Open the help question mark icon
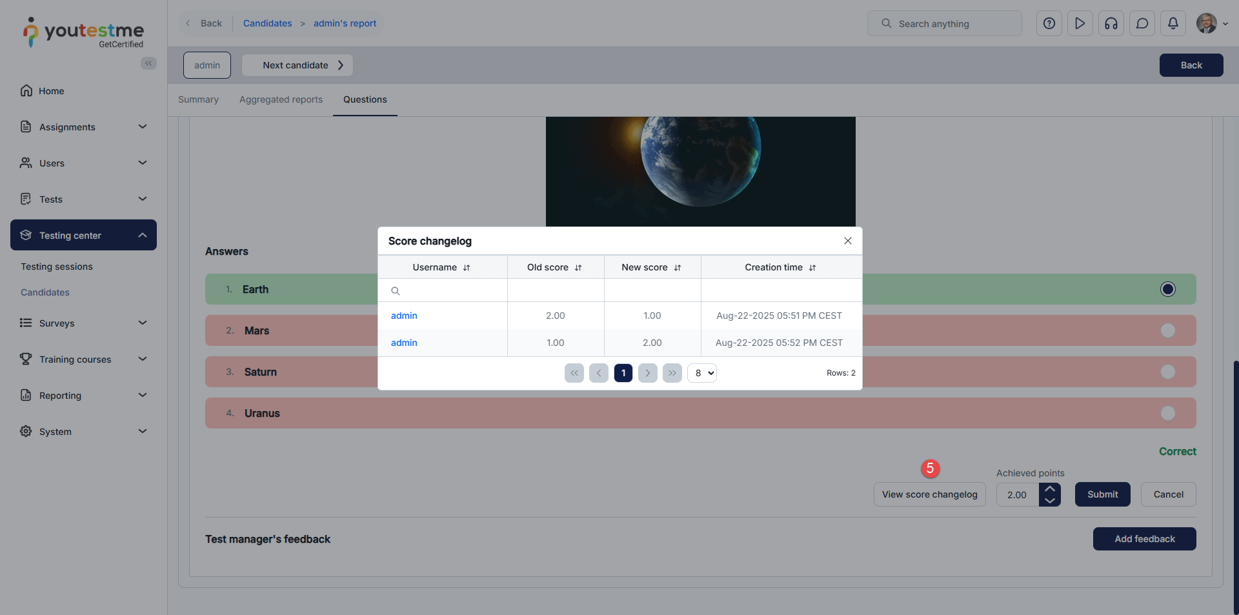 tap(1049, 24)
